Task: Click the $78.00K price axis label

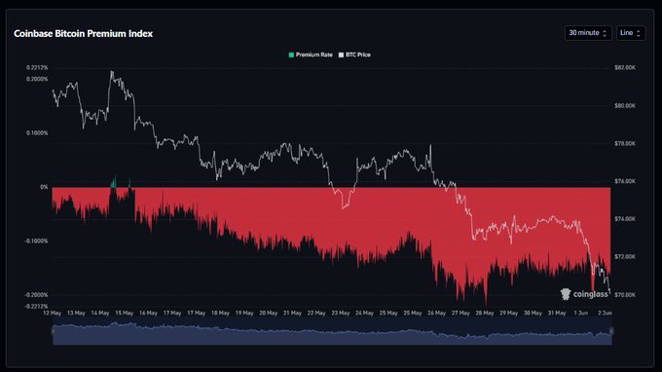Action: pyautogui.click(x=625, y=144)
